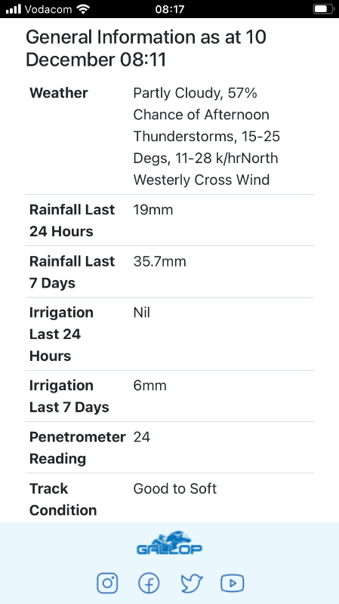Tap the cellular signal bars icon
339x604 pixels.
(x=14, y=9)
